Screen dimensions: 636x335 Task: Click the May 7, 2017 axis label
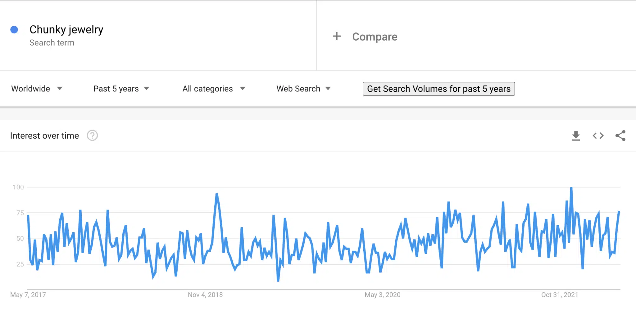coord(28,295)
